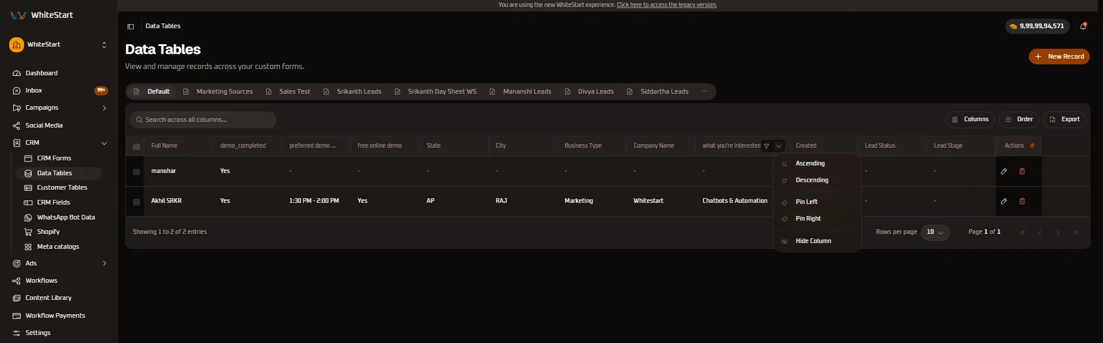1103x343 pixels.
Task: Delete the manohar record
Action: point(1022,171)
